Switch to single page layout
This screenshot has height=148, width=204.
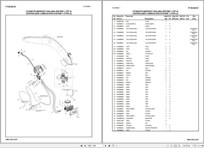tap(168, 146)
